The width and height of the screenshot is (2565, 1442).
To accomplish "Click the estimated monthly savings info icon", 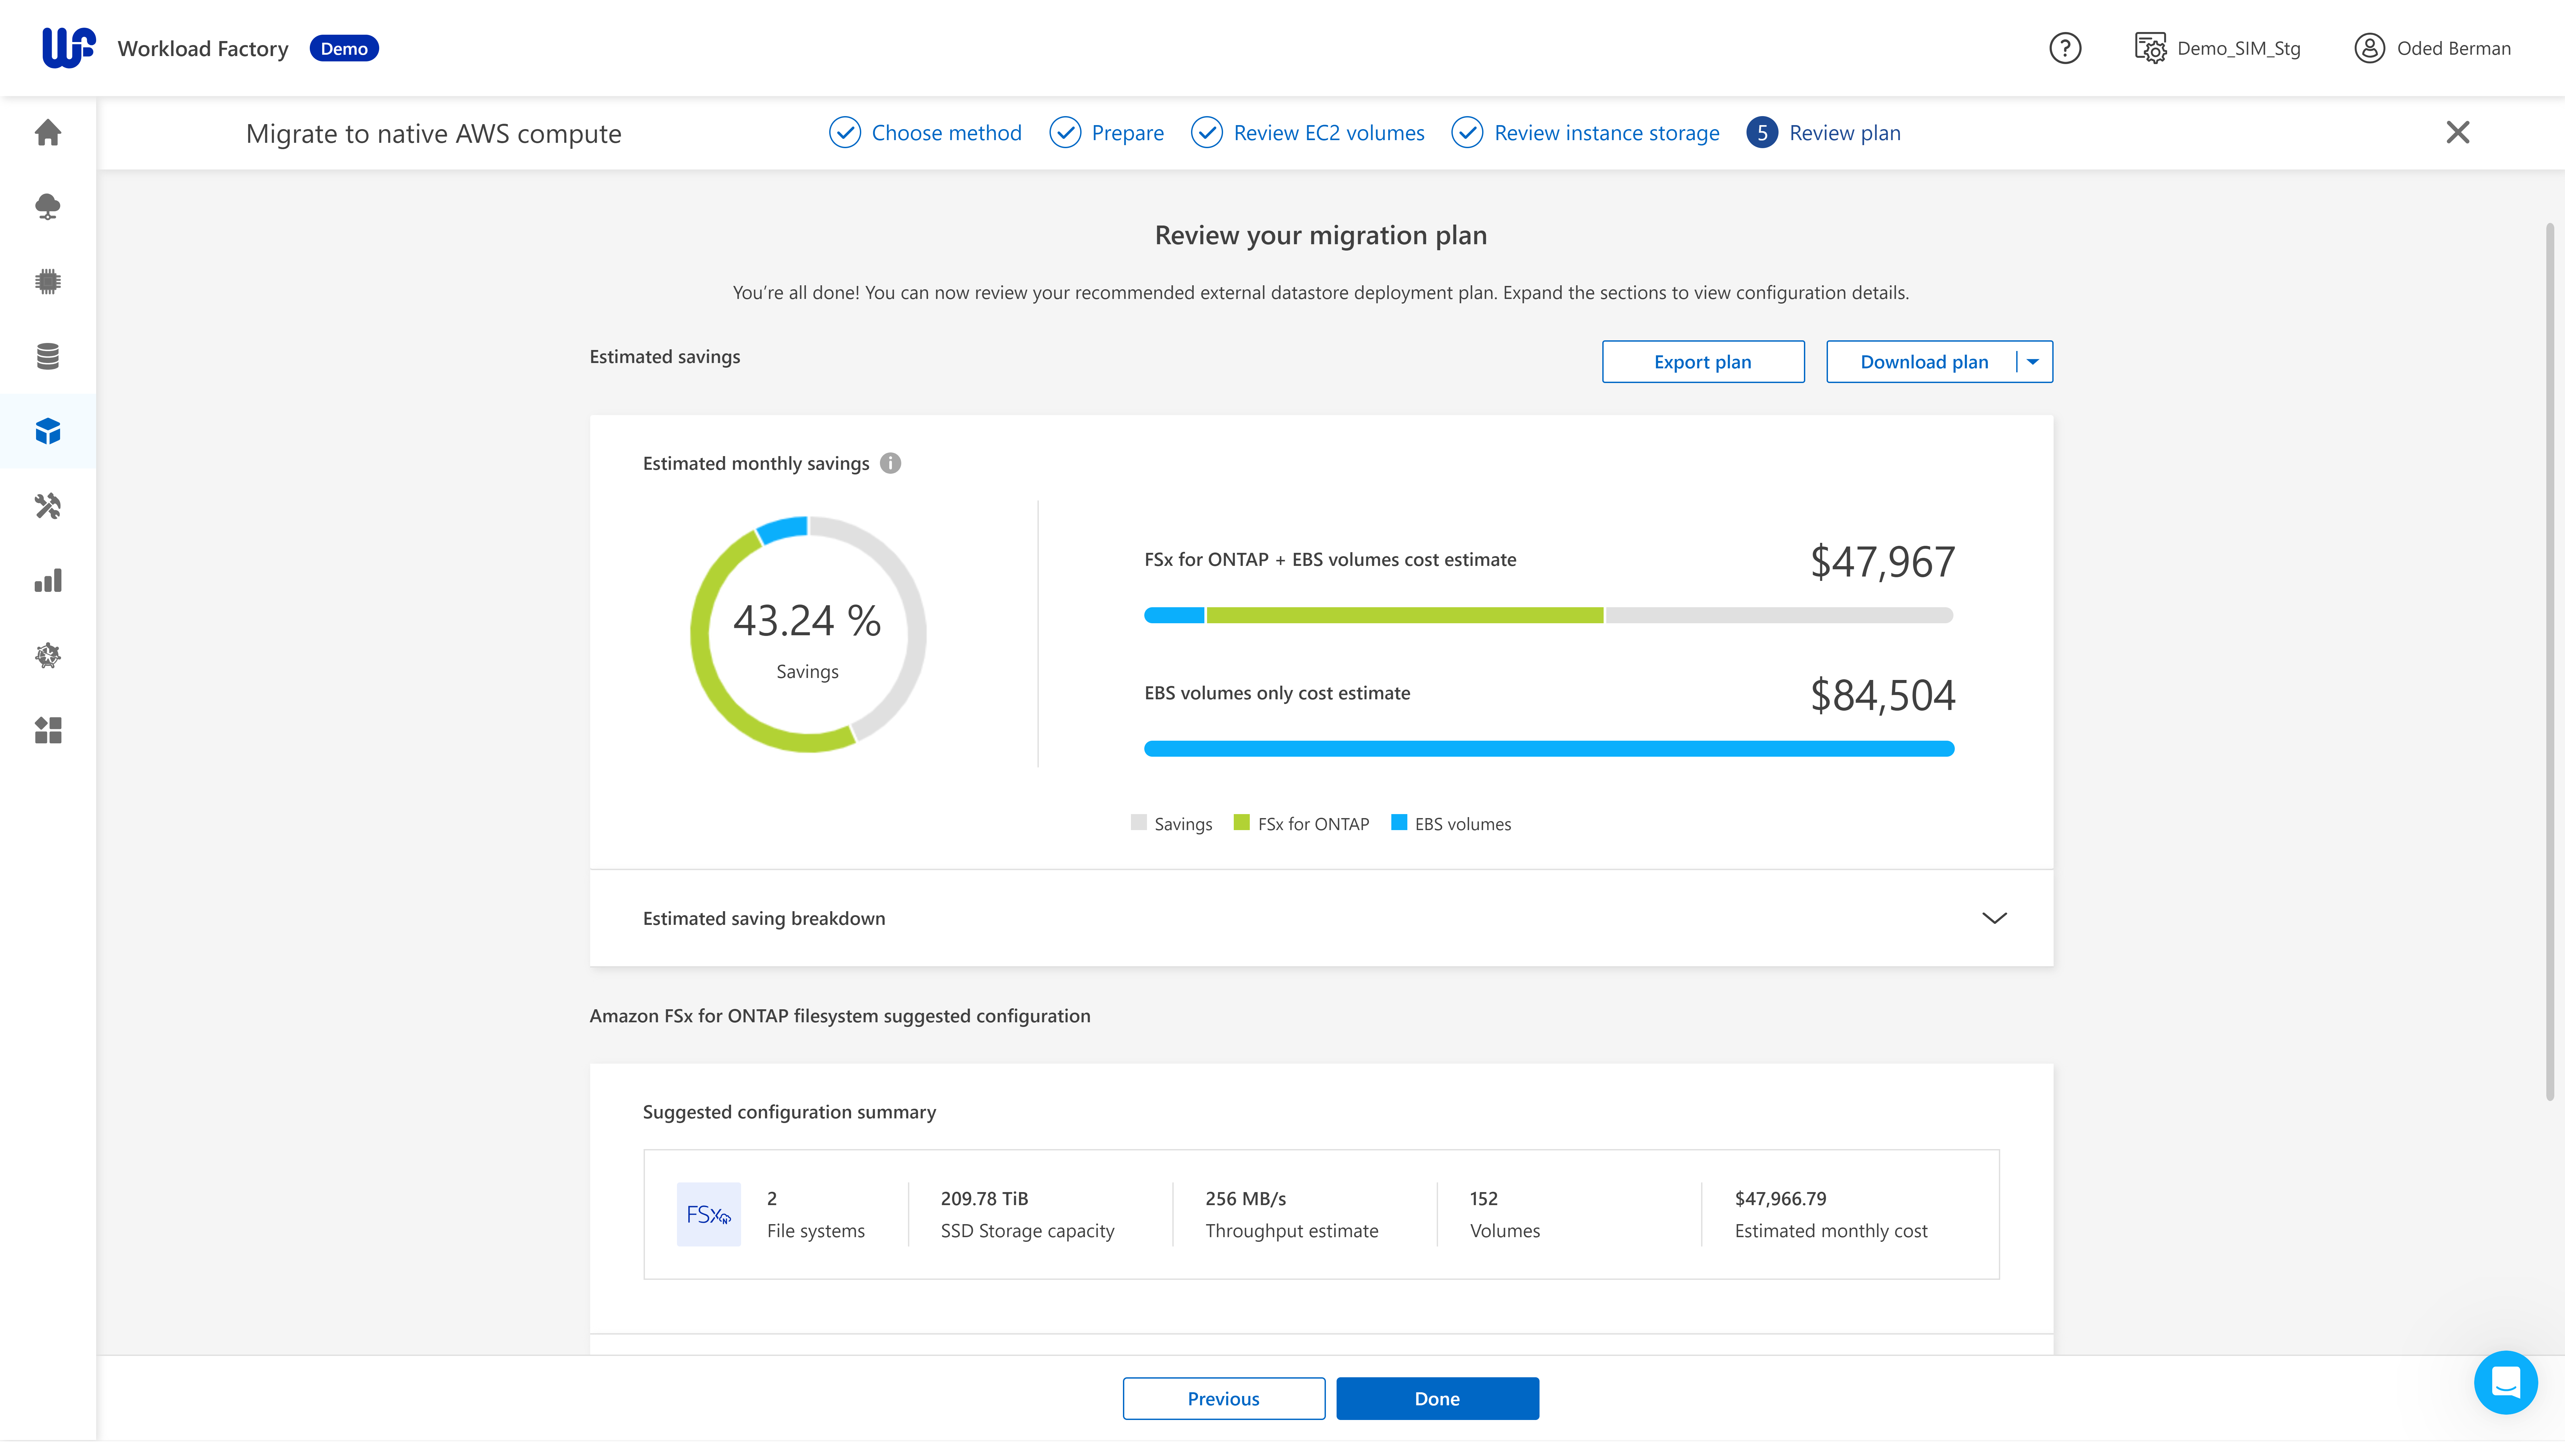I will click(x=890, y=463).
